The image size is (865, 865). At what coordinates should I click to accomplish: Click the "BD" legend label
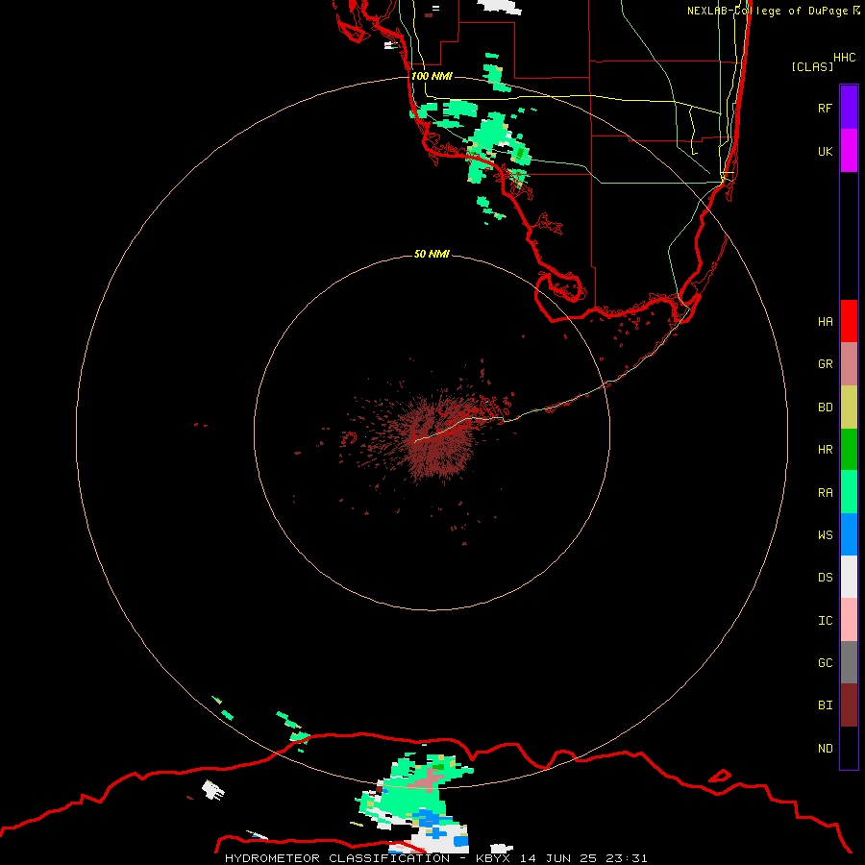tap(825, 408)
